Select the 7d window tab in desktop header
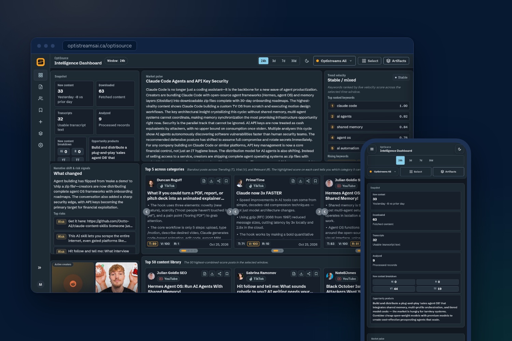Viewport: 512px width, 341px height. 283,61
